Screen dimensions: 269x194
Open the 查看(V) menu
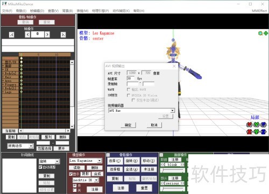point(53,11)
